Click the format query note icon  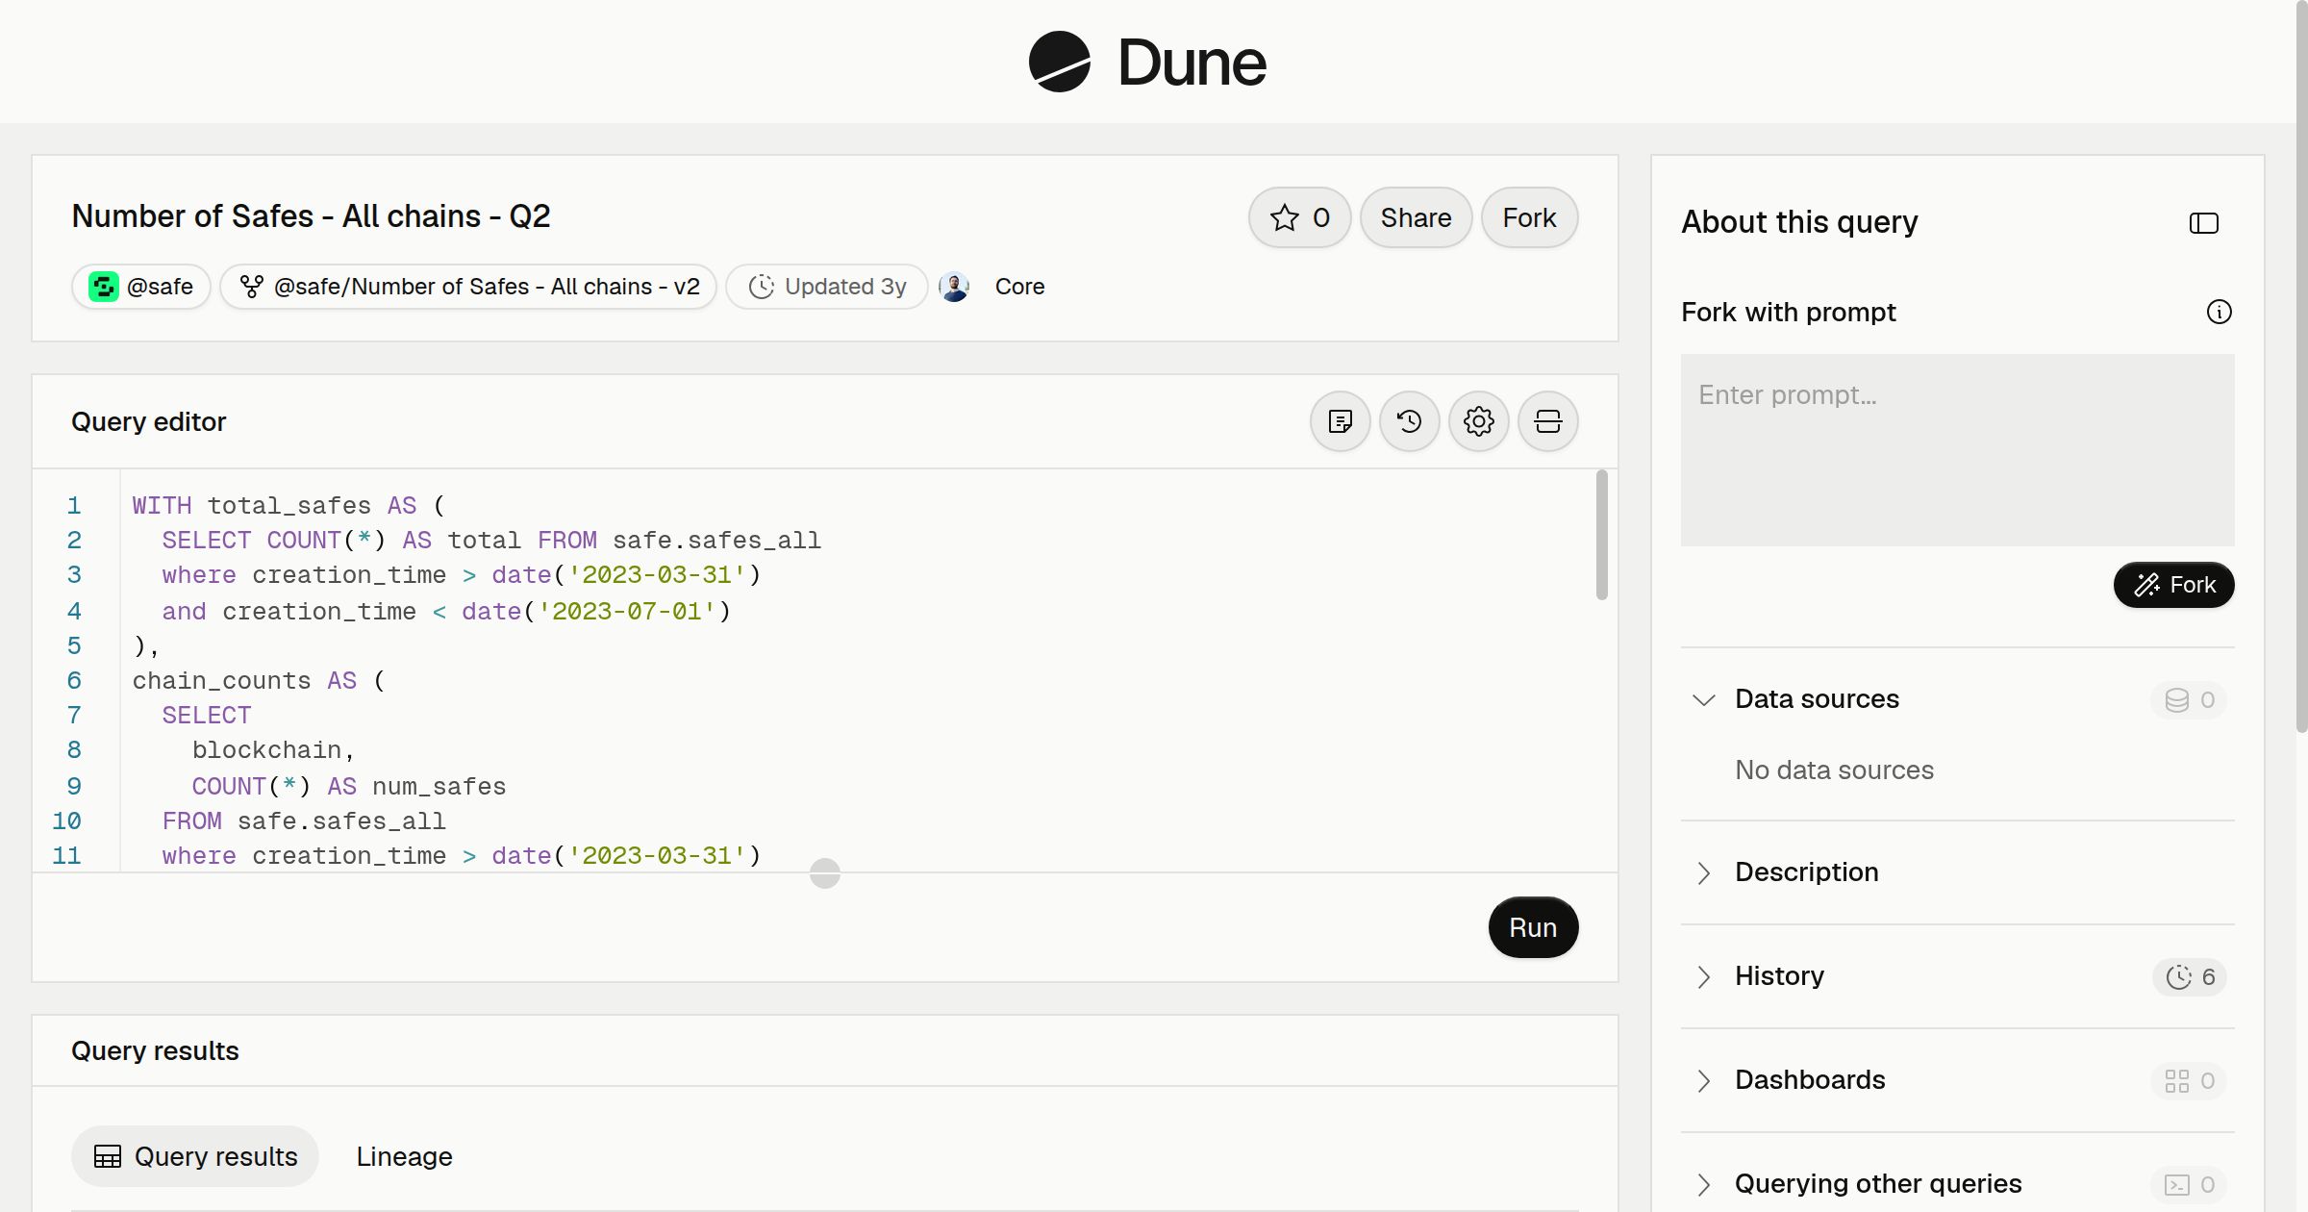(1340, 421)
